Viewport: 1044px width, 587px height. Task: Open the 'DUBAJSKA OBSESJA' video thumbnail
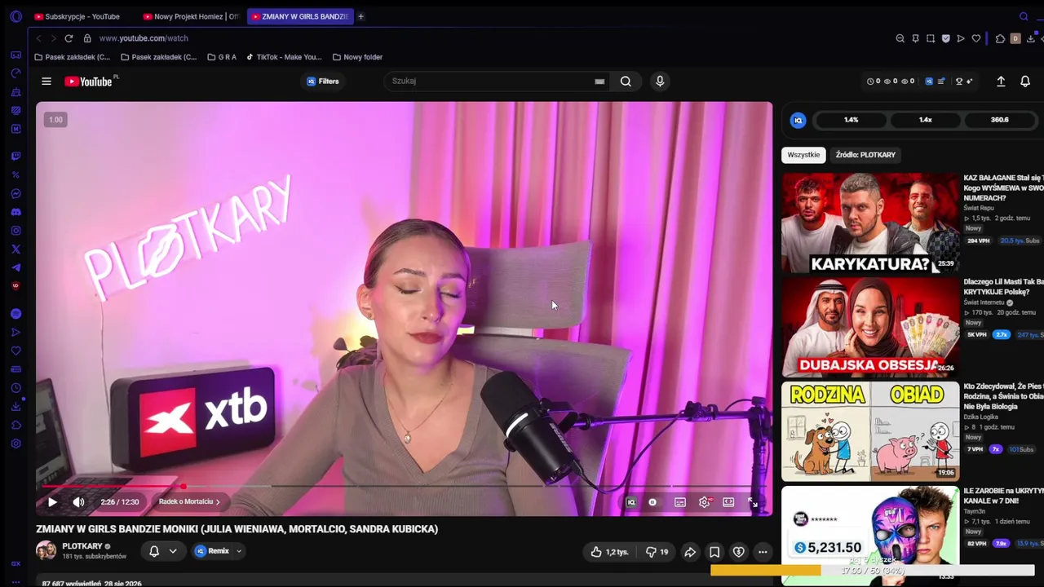click(870, 327)
